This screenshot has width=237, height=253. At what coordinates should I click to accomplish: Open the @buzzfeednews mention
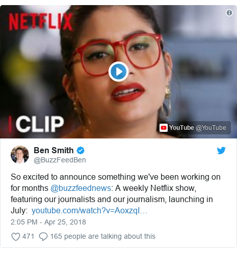(81, 188)
